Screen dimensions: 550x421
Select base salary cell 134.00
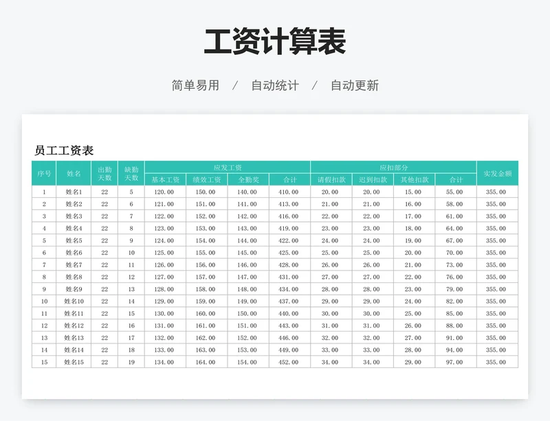point(165,362)
